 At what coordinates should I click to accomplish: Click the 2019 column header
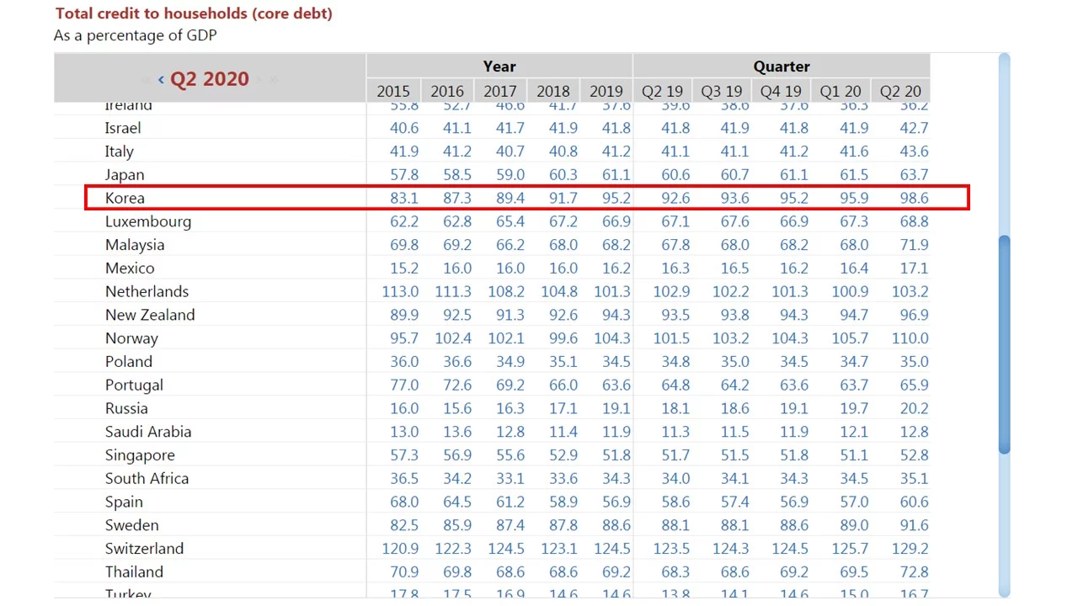coord(606,91)
